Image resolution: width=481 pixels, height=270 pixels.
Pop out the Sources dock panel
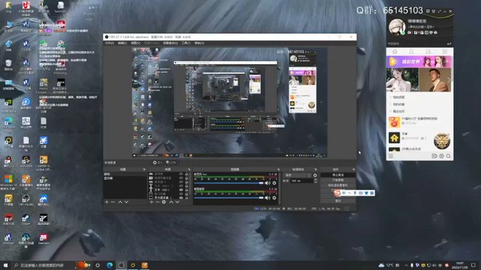coord(189,169)
